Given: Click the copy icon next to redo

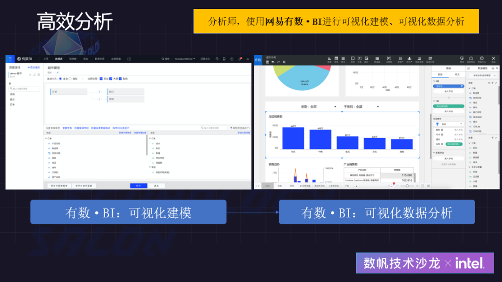Looking at the screenshot, I should 284,62.
